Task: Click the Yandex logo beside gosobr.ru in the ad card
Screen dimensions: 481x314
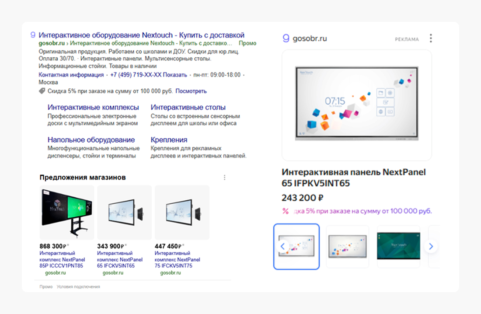Action: tap(286, 38)
